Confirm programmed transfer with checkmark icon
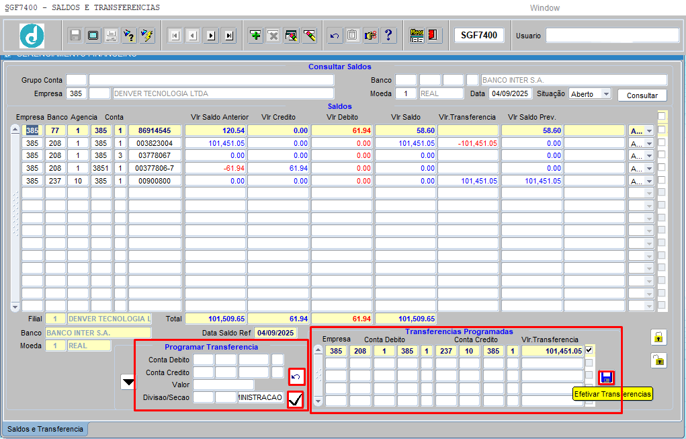The width and height of the screenshot is (686, 439). (295, 400)
